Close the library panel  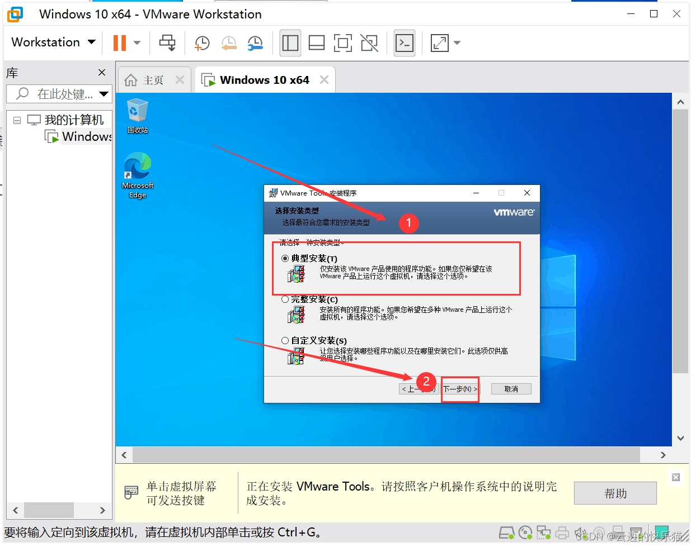pos(102,73)
